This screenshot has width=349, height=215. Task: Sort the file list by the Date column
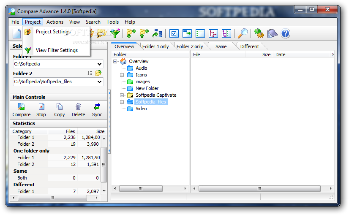[x=302, y=54]
